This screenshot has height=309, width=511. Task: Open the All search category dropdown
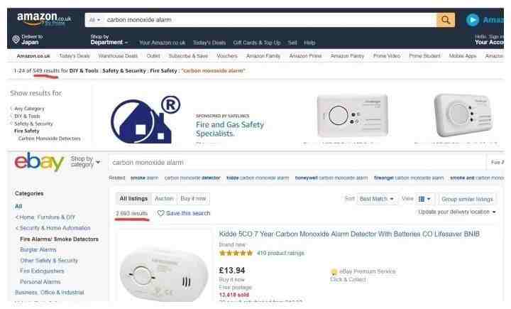[94, 20]
